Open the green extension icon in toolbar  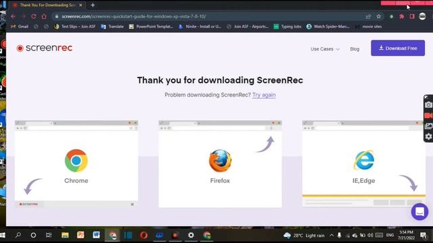pyautogui.click(x=391, y=16)
